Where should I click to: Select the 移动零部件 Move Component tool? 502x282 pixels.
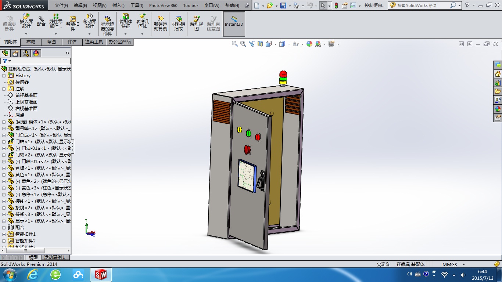pyautogui.click(x=90, y=21)
